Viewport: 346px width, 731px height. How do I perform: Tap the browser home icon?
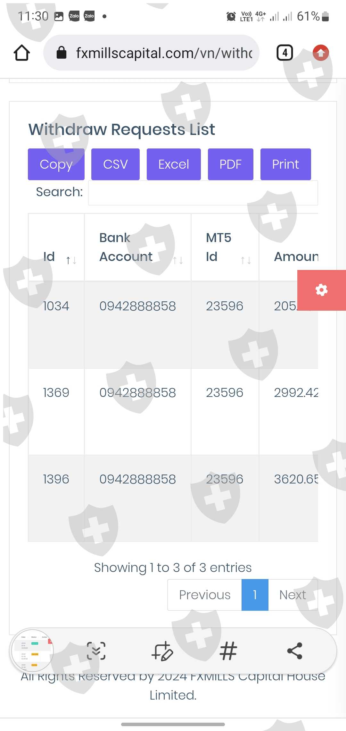point(22,53)
